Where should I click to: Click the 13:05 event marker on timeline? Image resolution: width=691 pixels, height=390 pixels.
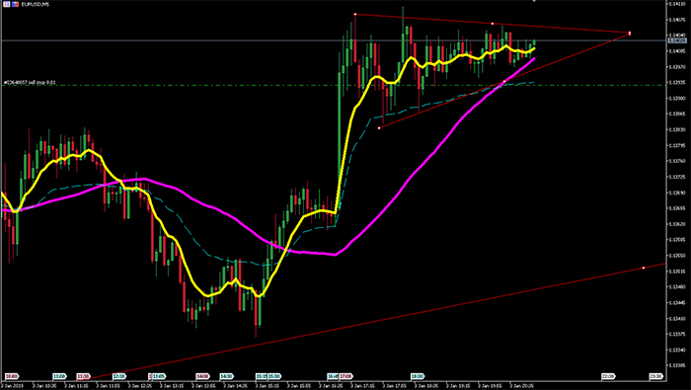(159, 376)
